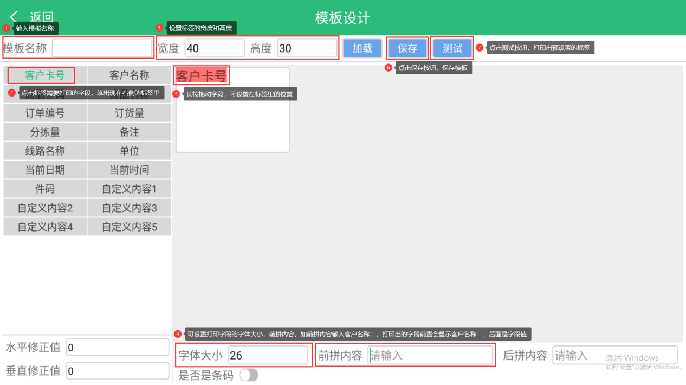This screenshot has height=385, width=686.
Task: Click the 宽度 width input field
Action: [214, 48]
